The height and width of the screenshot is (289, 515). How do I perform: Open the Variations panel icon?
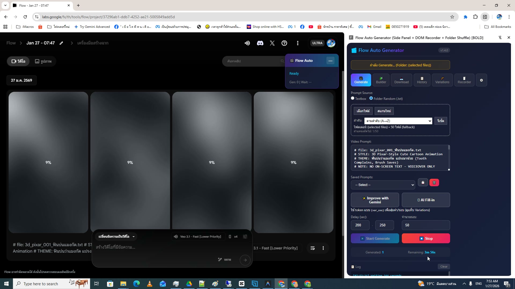(442, 80)
